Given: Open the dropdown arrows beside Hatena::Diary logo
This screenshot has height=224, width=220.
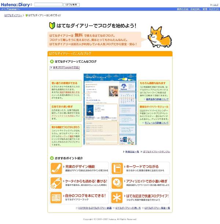Looking at the screenshot, I should click(x=32, y=4).
